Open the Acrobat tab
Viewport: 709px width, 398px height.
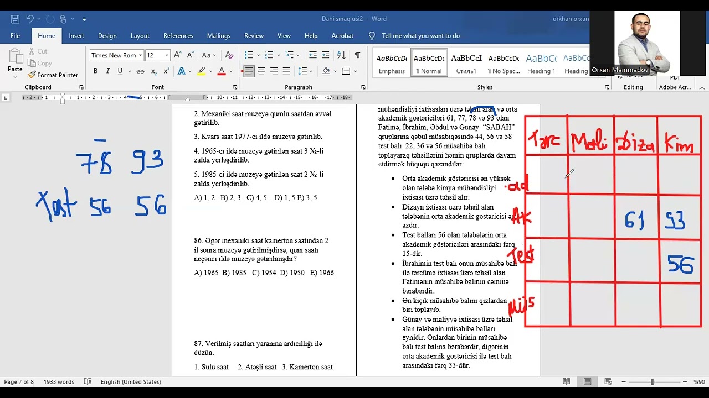point(342,35)
